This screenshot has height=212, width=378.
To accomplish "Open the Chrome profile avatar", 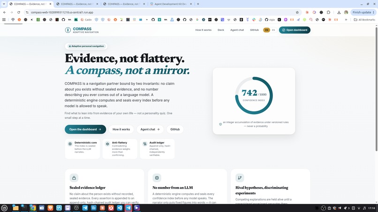I will [x=346, y=12].
